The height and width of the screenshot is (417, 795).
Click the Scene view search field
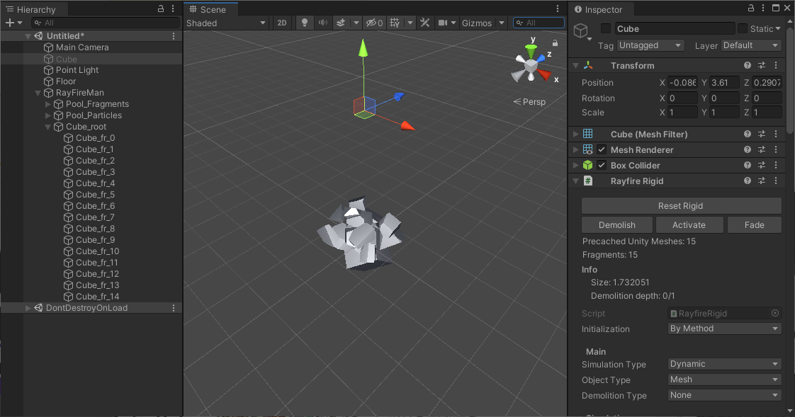(x=539, y=23)
